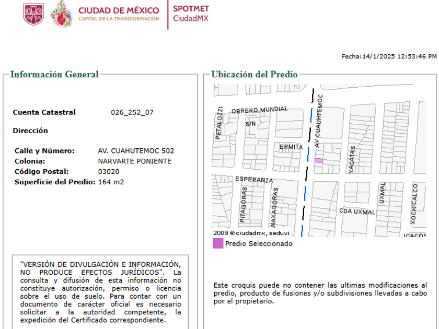Click the AV CUAUHTEMOC street label on map
Screen dimensions: 439x329
318,121
